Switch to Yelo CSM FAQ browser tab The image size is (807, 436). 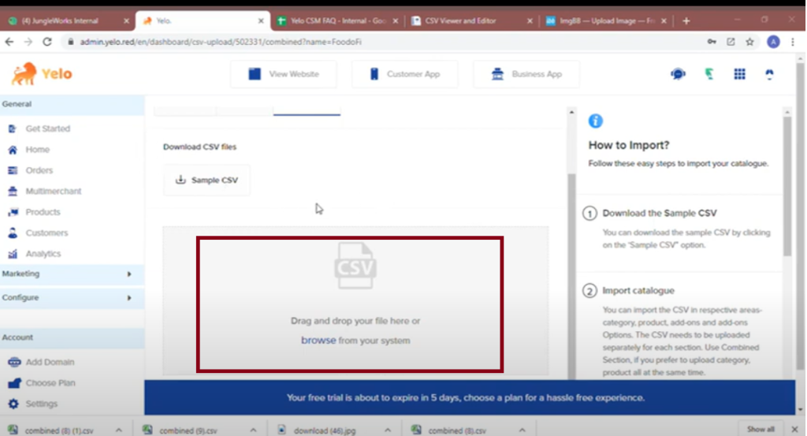click(337, 20)
